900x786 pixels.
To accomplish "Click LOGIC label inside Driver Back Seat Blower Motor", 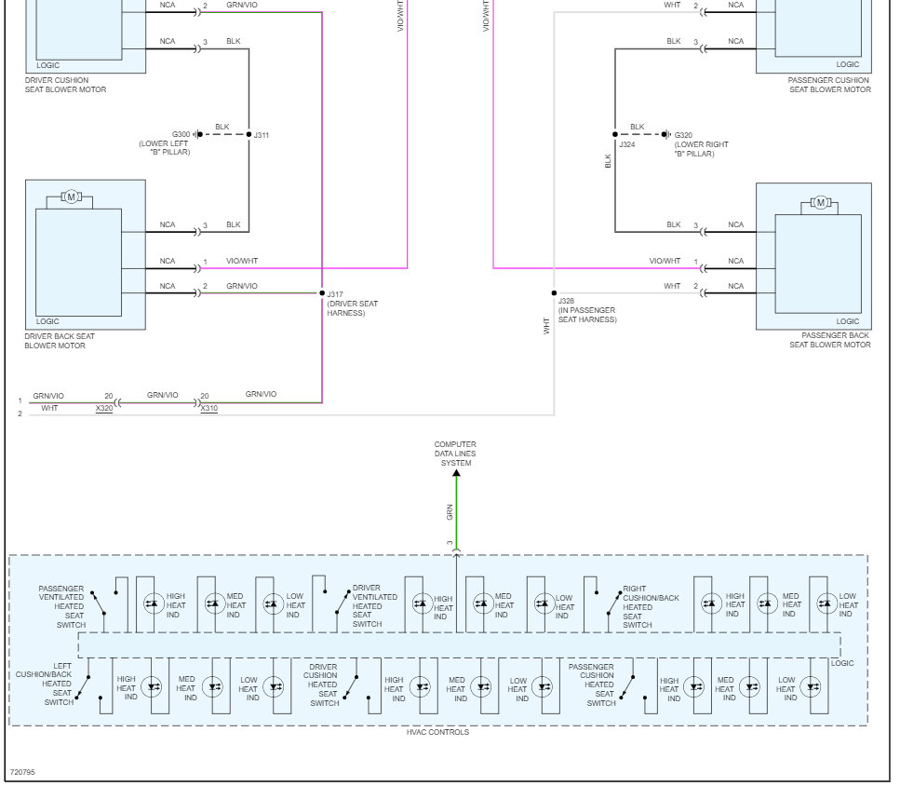I will [47, 321].
